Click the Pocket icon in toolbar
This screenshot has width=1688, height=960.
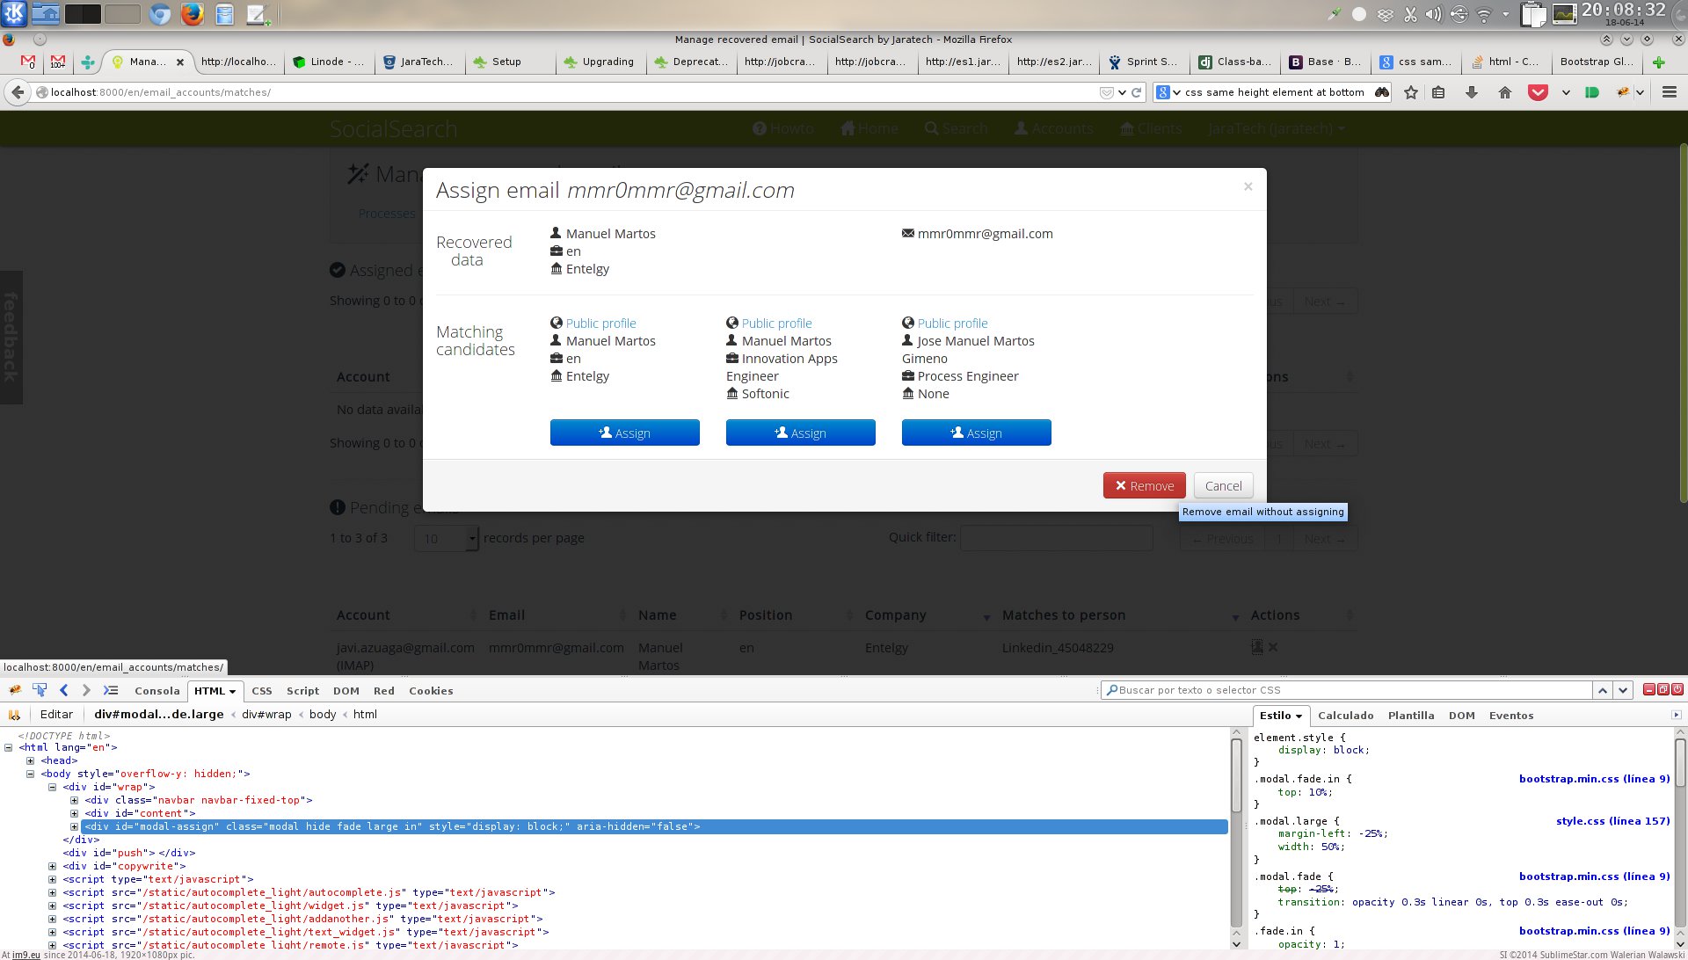[x=1538, y=92]
